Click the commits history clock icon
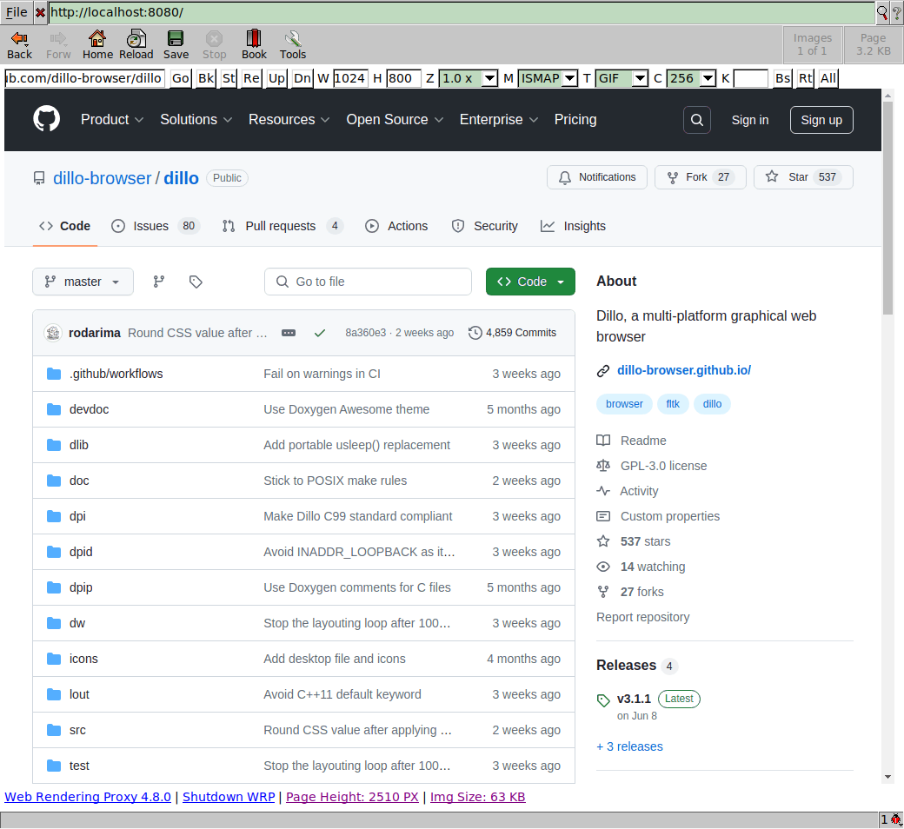This screenshot has height=829, width=904. click(x=475, y=333)
